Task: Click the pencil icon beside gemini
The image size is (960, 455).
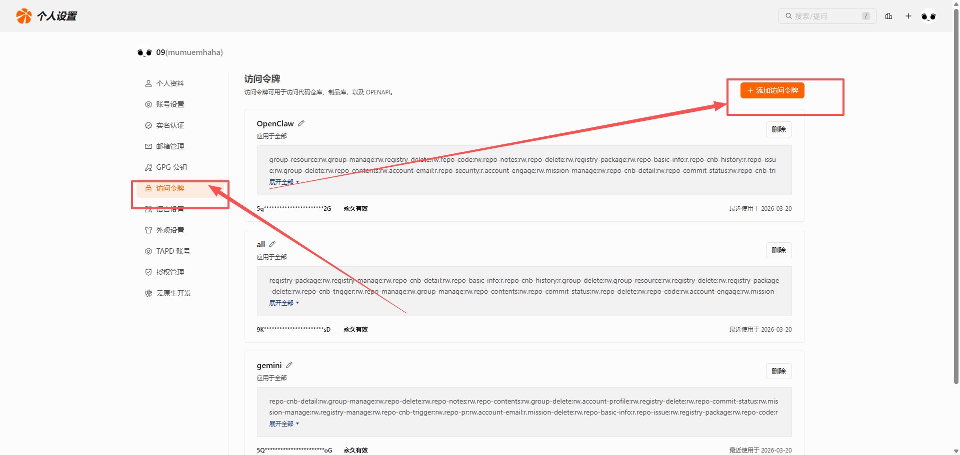Action: tap(289, 365)
